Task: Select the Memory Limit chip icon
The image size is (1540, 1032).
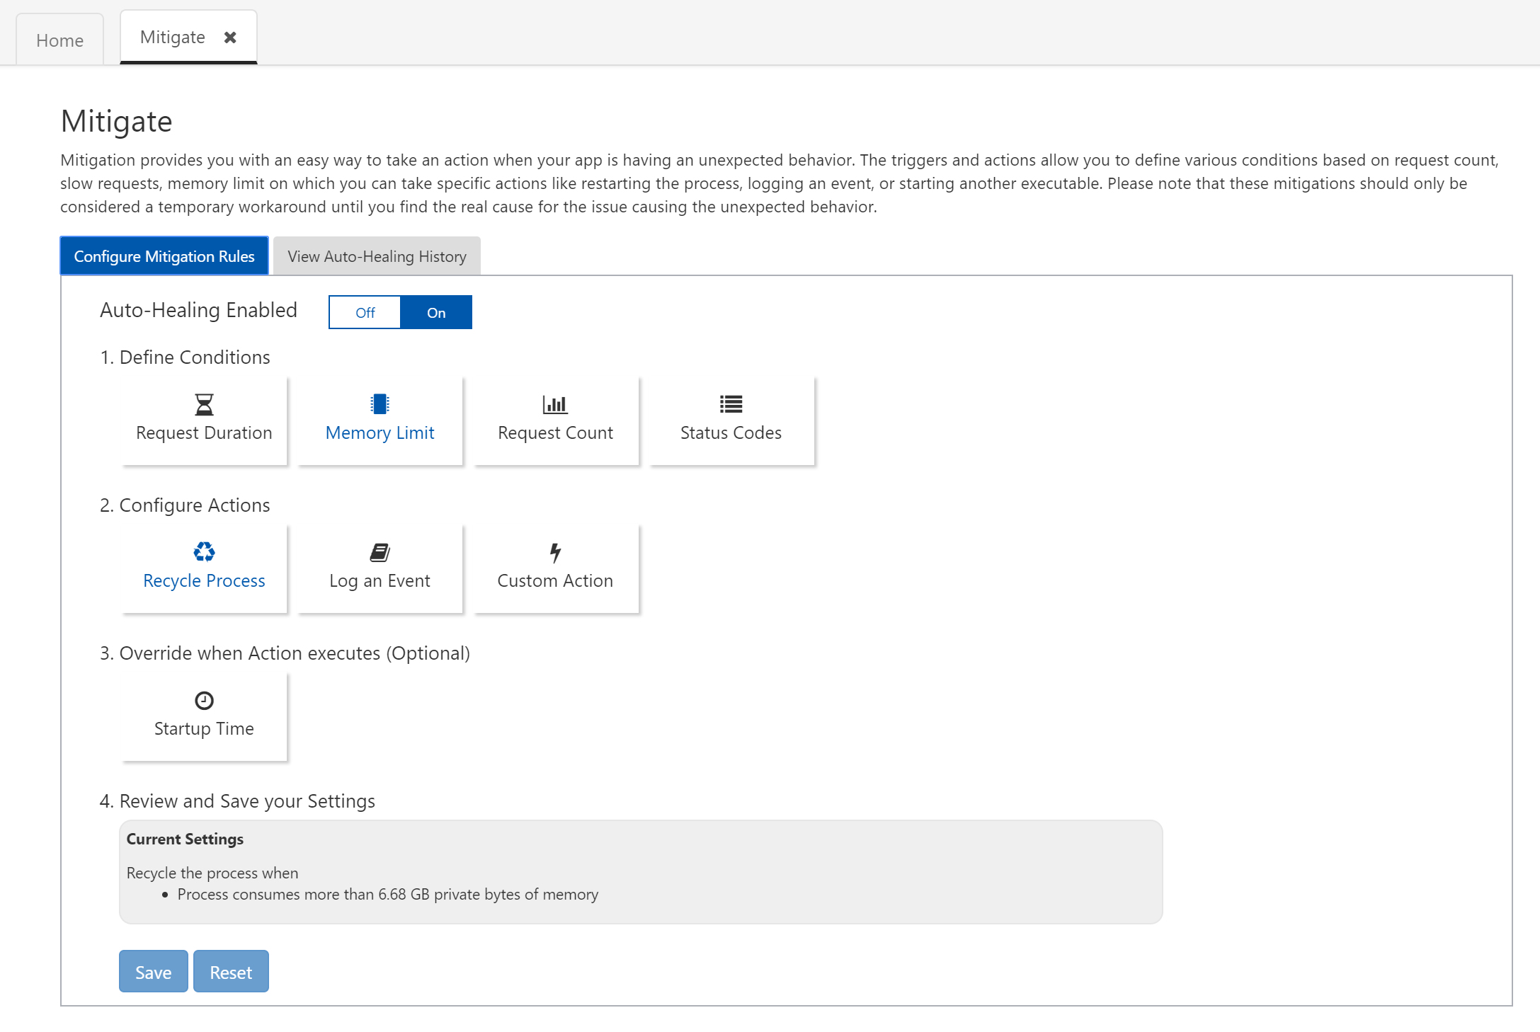Action: [x=380, y=404]
